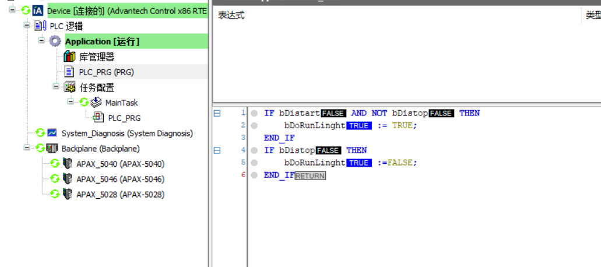The height and width of the screenshot is (267, 601).
Task: Toggle breakpoint dot on code line 2
Action: pos(254,125)
